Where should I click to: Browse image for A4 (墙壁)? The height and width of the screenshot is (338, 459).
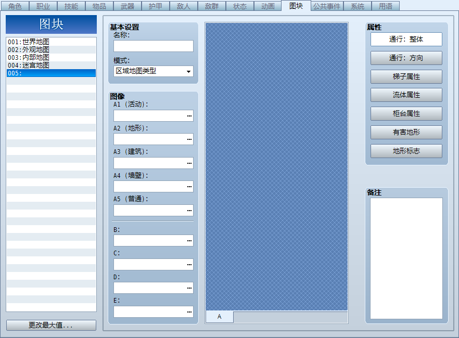tap(189, 187)
